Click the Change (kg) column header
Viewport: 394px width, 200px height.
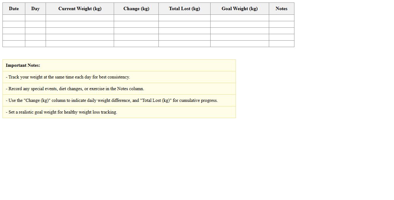(136, 9)
